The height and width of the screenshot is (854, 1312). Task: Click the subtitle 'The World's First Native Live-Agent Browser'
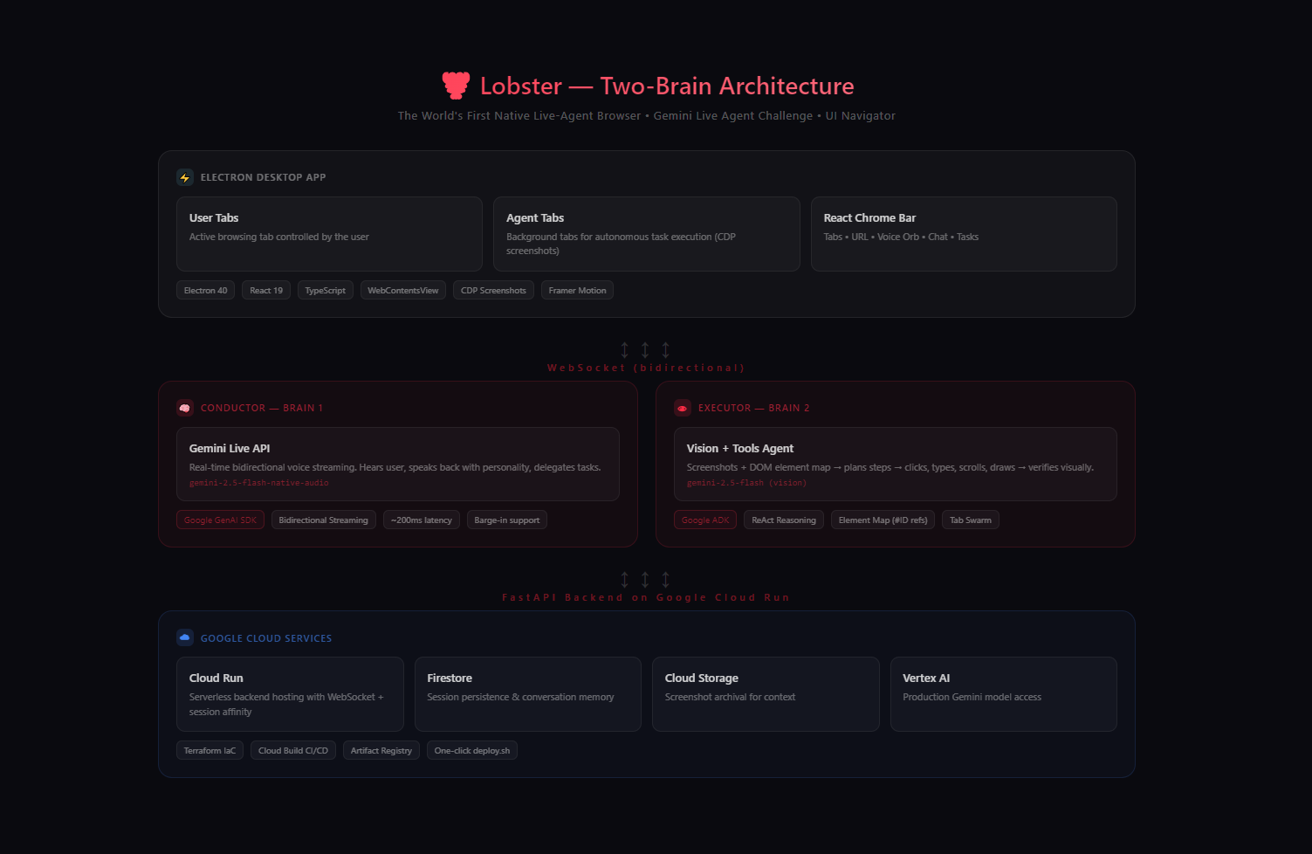(x=519, y=115)
